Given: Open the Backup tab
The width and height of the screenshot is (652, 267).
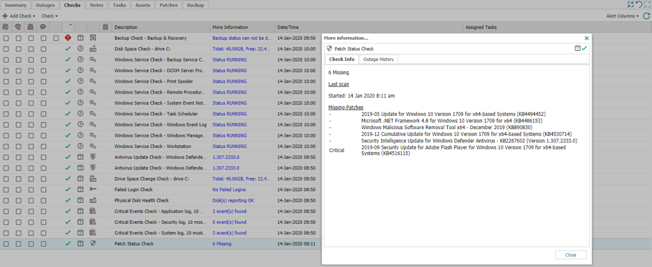Looking at the screenshot, I should (195, 5).
